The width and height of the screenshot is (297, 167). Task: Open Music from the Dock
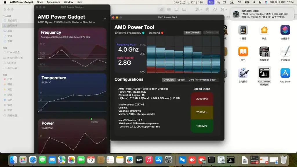point(149,160)
